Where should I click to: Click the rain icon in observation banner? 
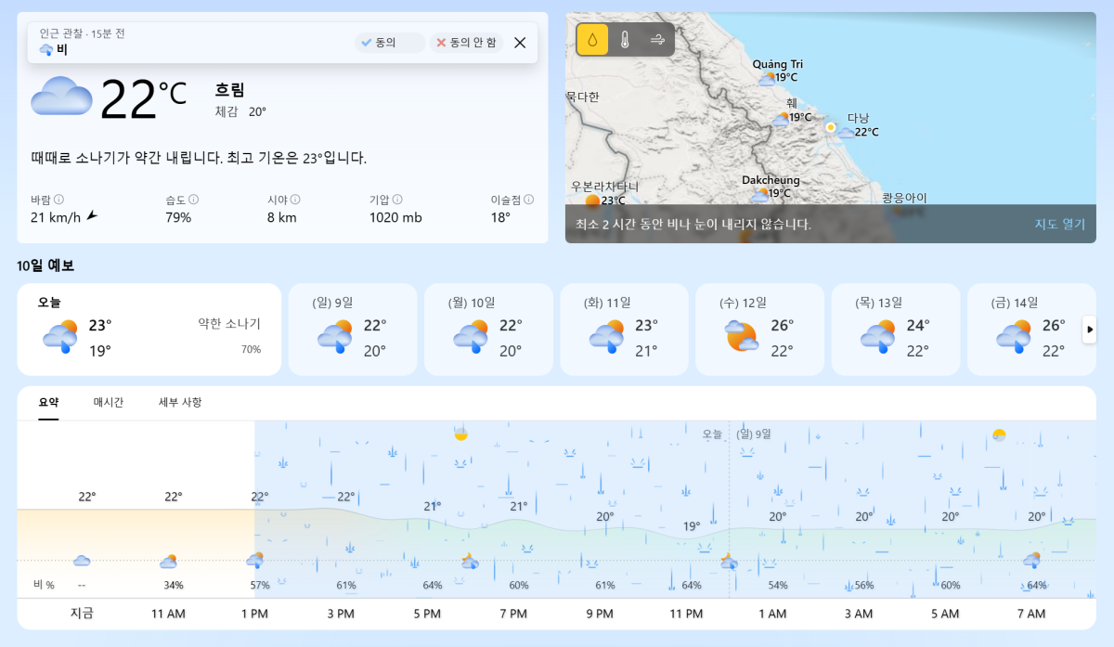click(45, 50)
